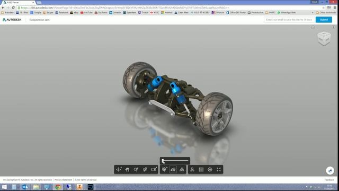Image resolution: width=339 pixels, height=191 pixels.
Task: Open Chrome from the taskbar
Action: pos(58,187)
